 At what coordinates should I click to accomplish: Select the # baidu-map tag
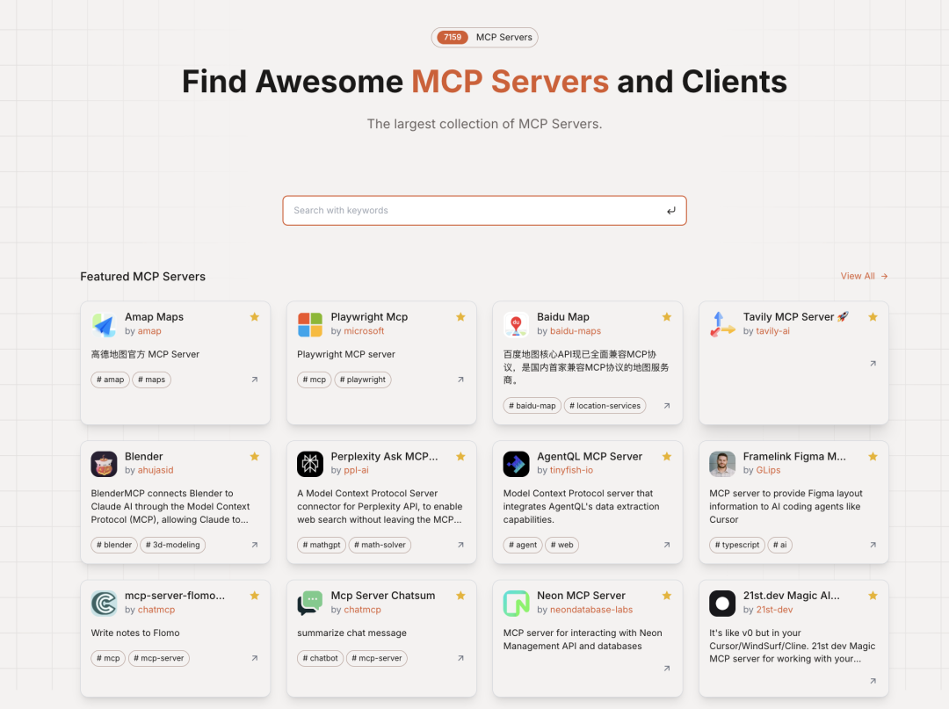click(x=532, y=406)
